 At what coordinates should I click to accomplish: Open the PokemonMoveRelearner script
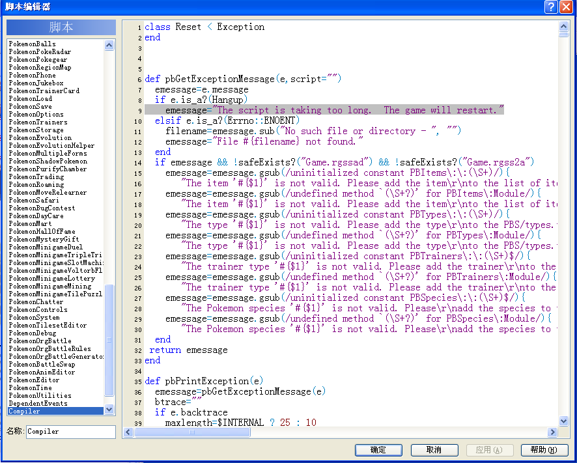(48, 192)
